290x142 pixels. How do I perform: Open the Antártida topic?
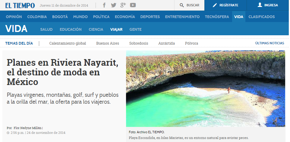pyautogui.click(x=167, y=43)
